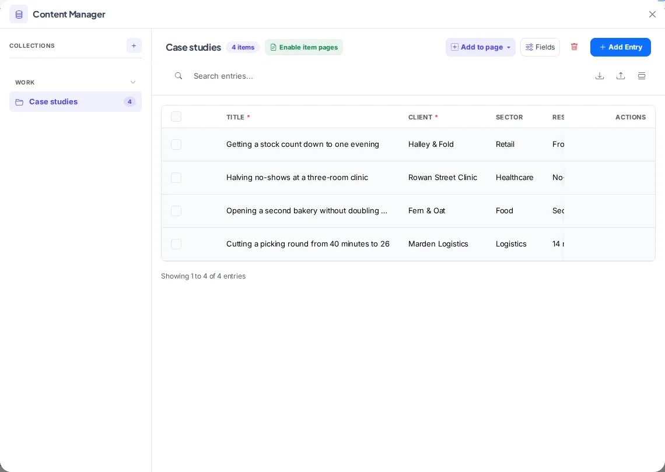Check the Opening a second bakery row
The width and height of the screenshot is (665, 472).
point(176,210)
